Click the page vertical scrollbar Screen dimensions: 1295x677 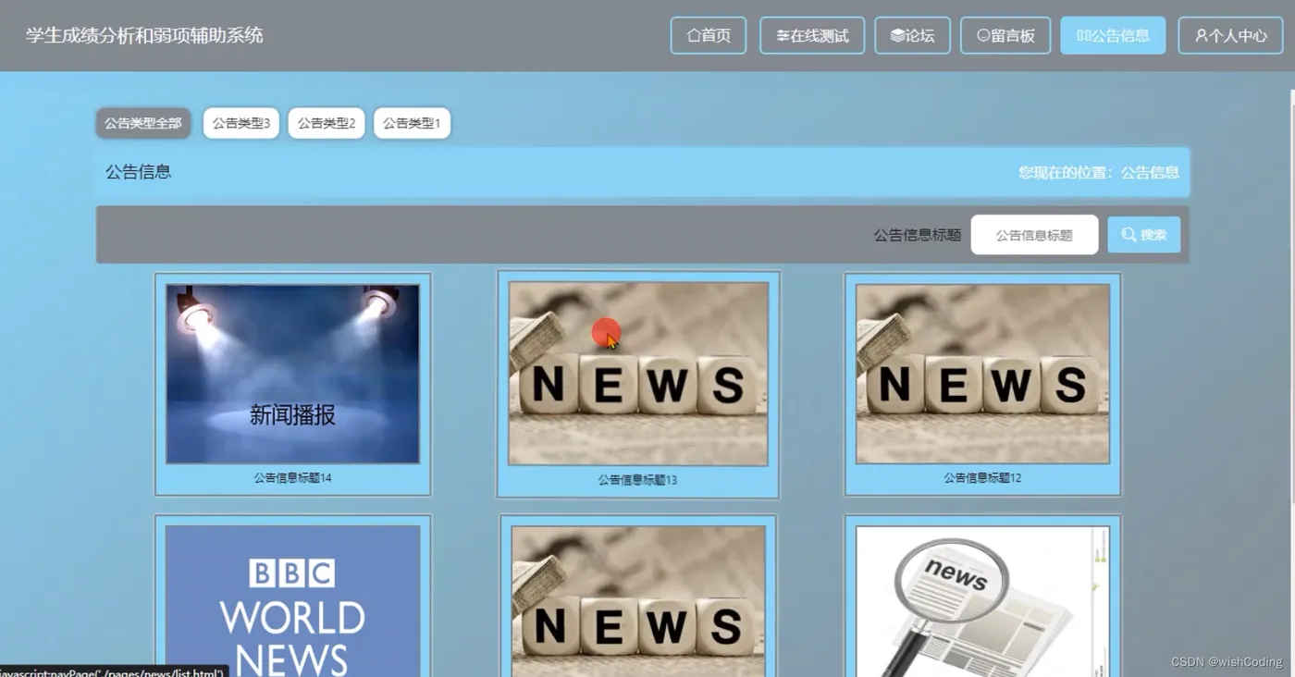click(1290, 296)
